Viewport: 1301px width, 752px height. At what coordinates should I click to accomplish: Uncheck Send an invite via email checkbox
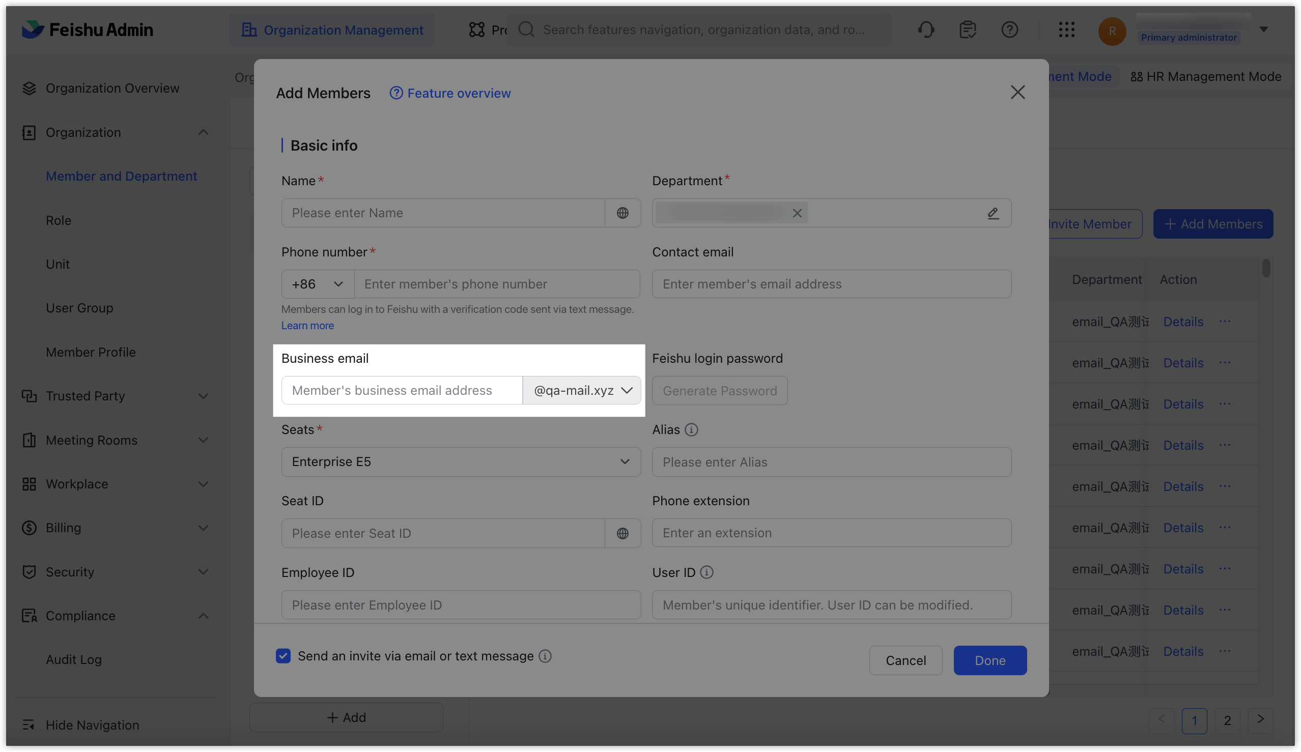coord(284,655)
